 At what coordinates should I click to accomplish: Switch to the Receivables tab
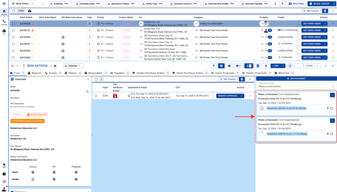point(96,73)
